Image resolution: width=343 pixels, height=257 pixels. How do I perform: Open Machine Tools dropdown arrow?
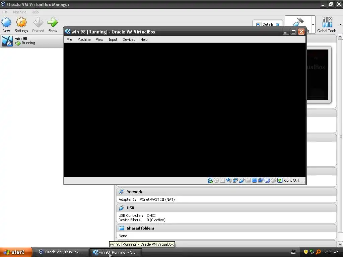coord(313,24)
